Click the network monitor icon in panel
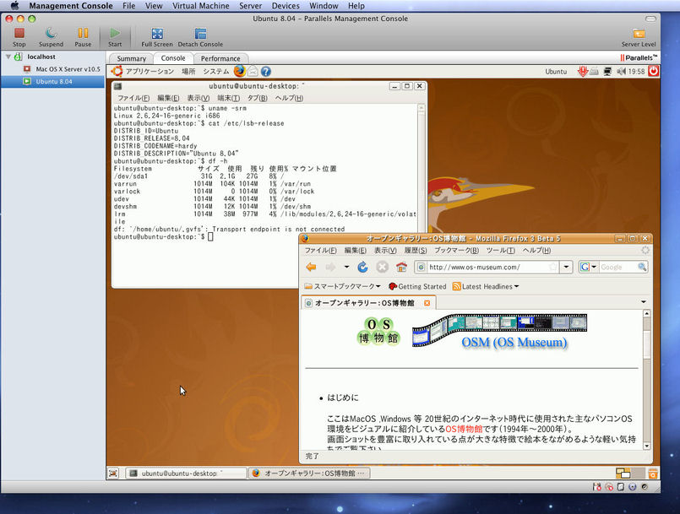The height and width of the screenshot is (514, 680). pos(607,71)
